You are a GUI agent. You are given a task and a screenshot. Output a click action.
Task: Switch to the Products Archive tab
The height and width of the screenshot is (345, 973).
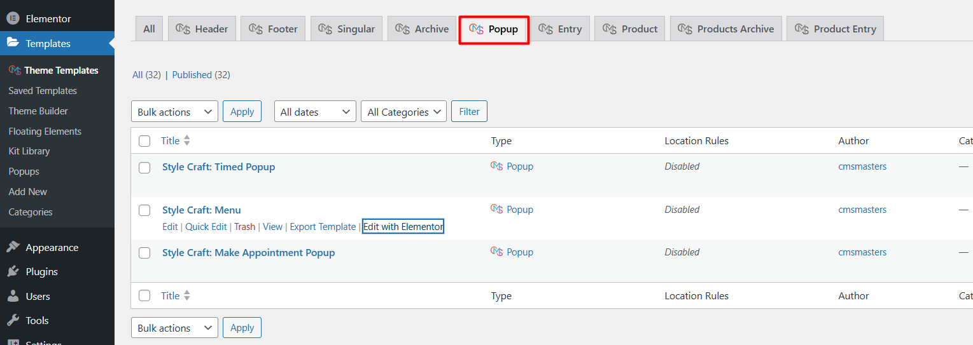pos(726,29)
